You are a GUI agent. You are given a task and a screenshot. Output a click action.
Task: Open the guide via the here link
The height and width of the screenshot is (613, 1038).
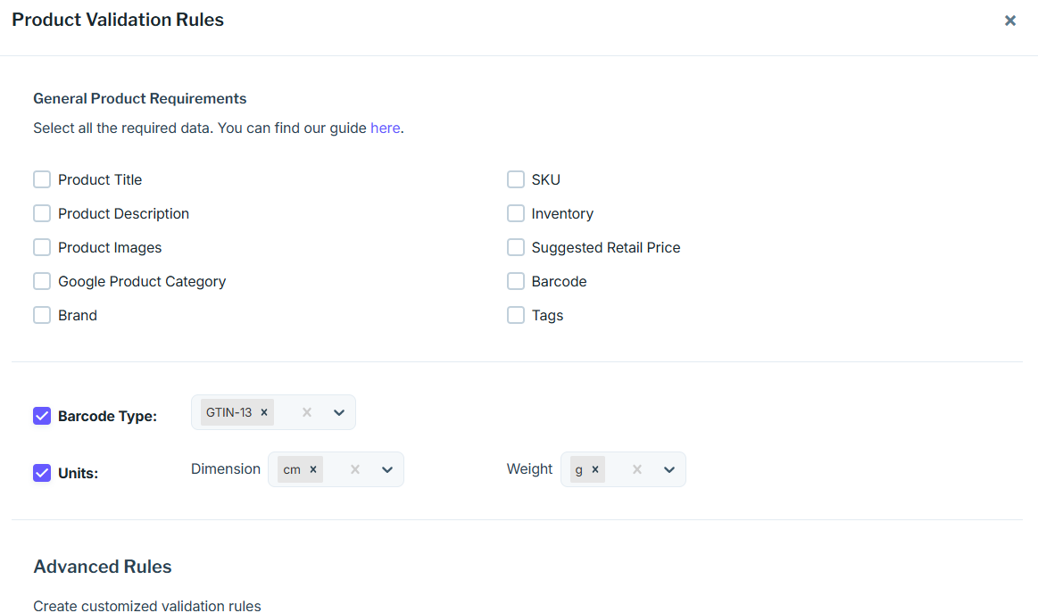[385, 128]
